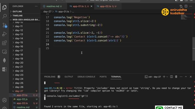Image resolution: width=195 pixels, height=109 pixels.
Task: Open app-02.js in the file tree
Action: [25, 99]
